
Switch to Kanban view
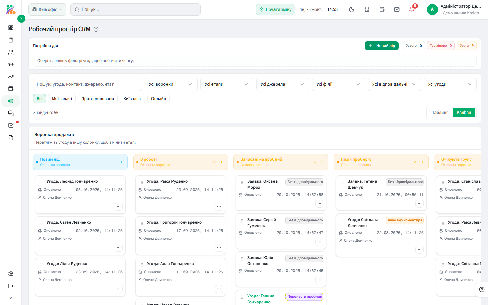click(x=464, y=113)
